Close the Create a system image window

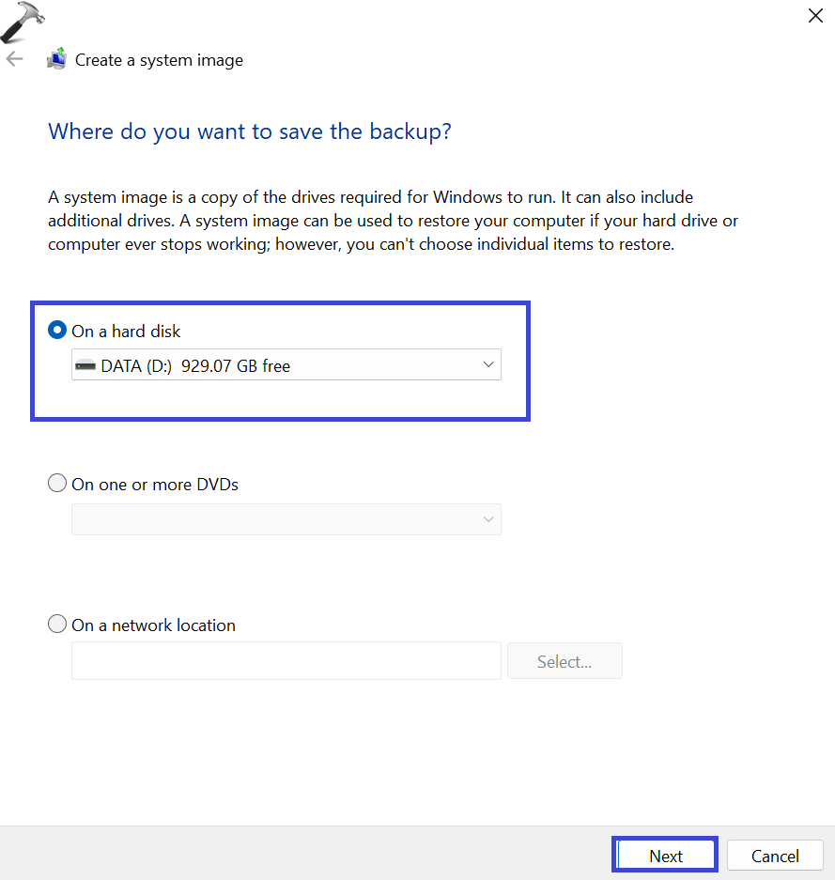pyautogui.click(x=815, y=15)
